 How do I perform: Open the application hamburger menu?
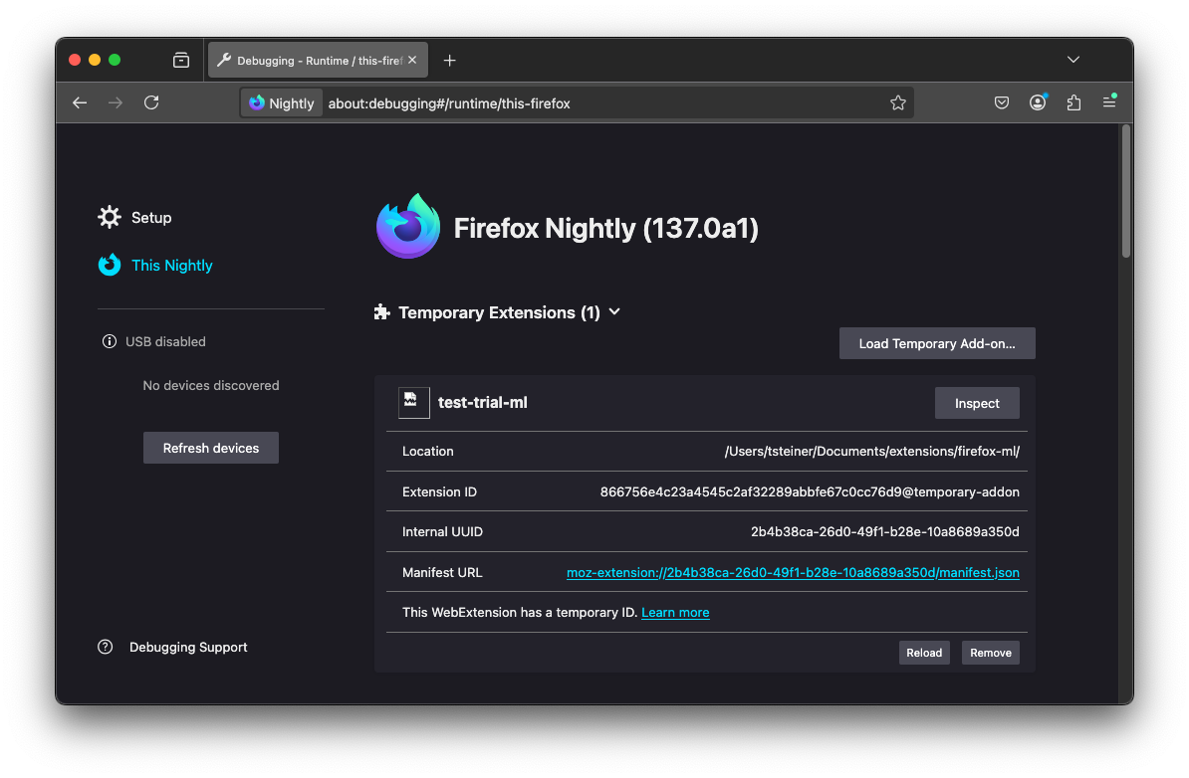tap(1109, 101)
